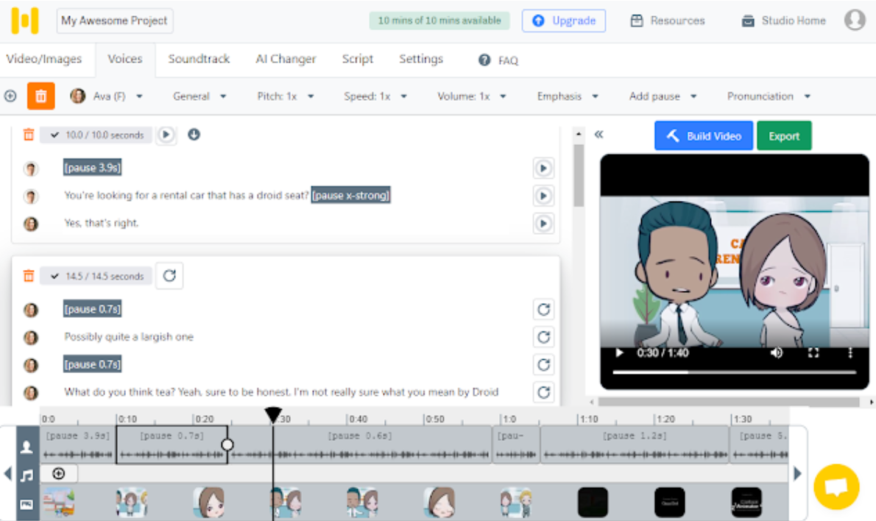Regenerate the 'Possibly quite a largish one' line

543,337
